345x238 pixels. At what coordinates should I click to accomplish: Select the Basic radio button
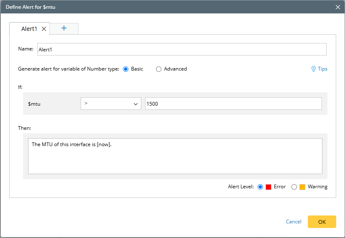pos(125,69)
